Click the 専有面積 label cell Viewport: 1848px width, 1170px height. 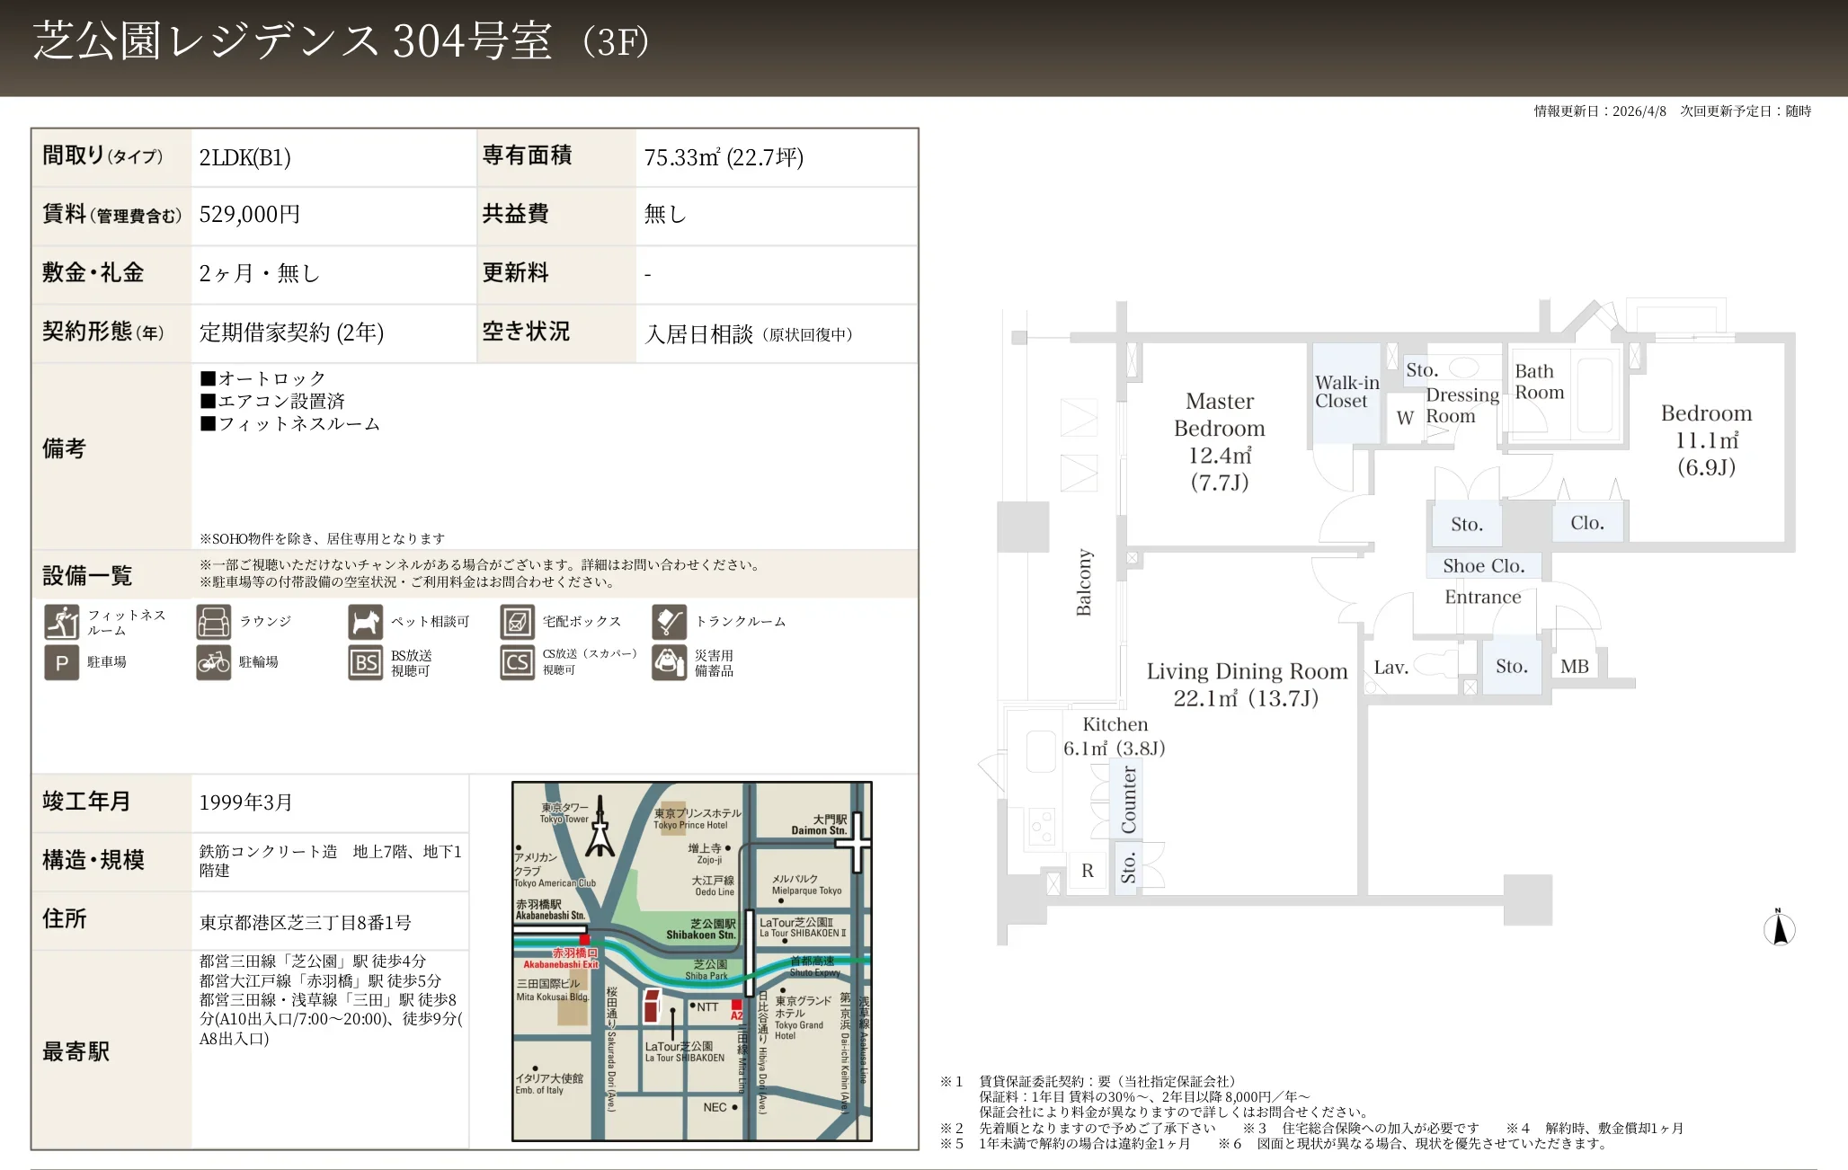tap(556, 157)
